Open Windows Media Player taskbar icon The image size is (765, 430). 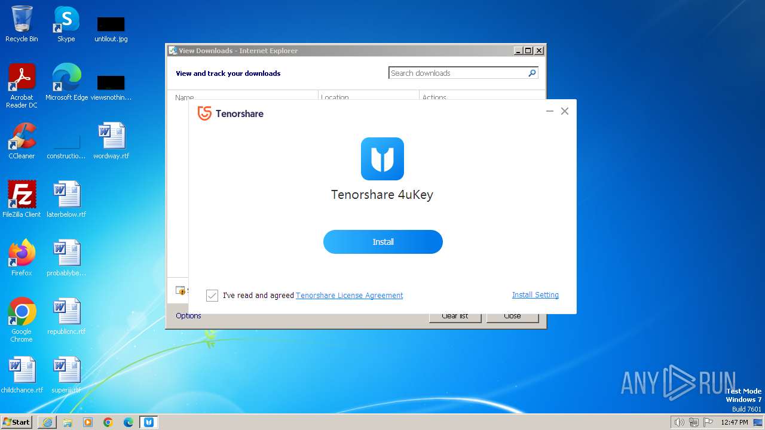88,422
